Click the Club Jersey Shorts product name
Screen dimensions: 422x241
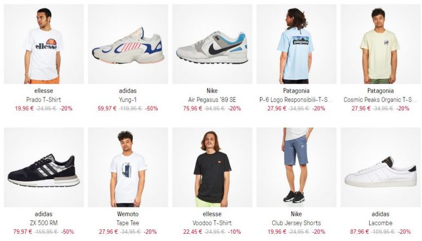point(297,223)
